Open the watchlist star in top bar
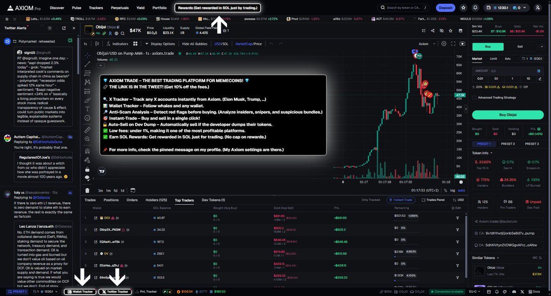Image resolution: width=551 pixels, height=296 pixels. click(462, 8)
